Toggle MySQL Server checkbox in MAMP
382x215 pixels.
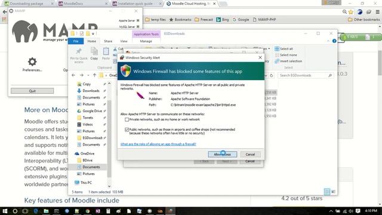pos(138,26)
